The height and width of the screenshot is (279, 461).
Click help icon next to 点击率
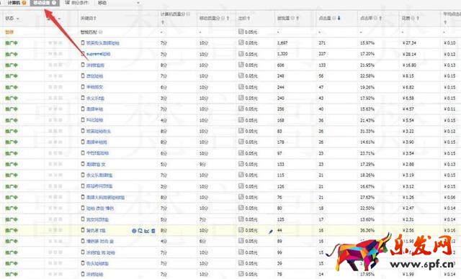[375, 18]
